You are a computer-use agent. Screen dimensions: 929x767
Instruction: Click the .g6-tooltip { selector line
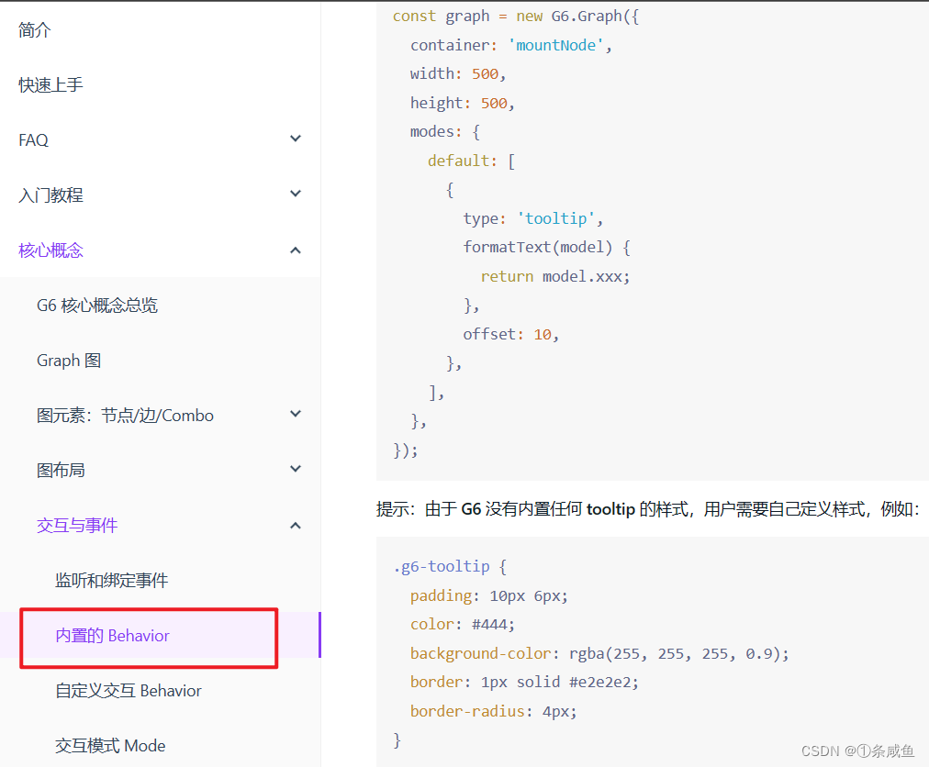click(450, 567)
